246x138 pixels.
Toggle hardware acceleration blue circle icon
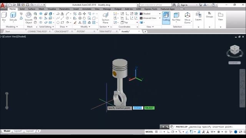[x=236, y=132]
